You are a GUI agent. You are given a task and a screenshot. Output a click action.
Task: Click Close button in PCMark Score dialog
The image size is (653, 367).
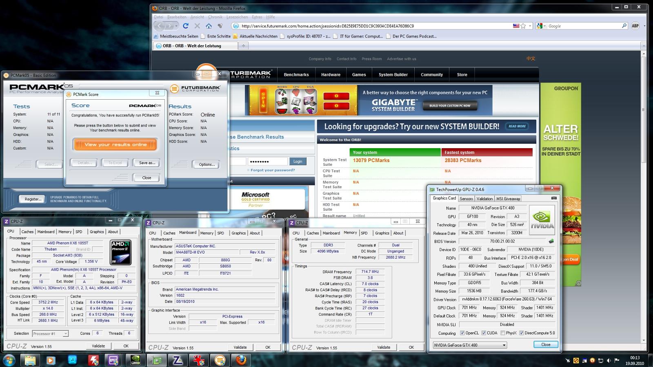pyautogui.click(x=147, y=178)
